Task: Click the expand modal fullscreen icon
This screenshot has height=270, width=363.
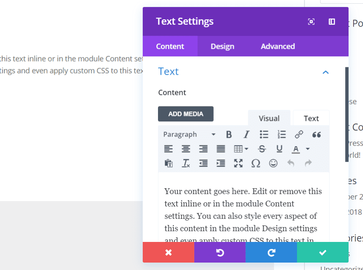Action: pyautogui.click(x=311, y=21)
